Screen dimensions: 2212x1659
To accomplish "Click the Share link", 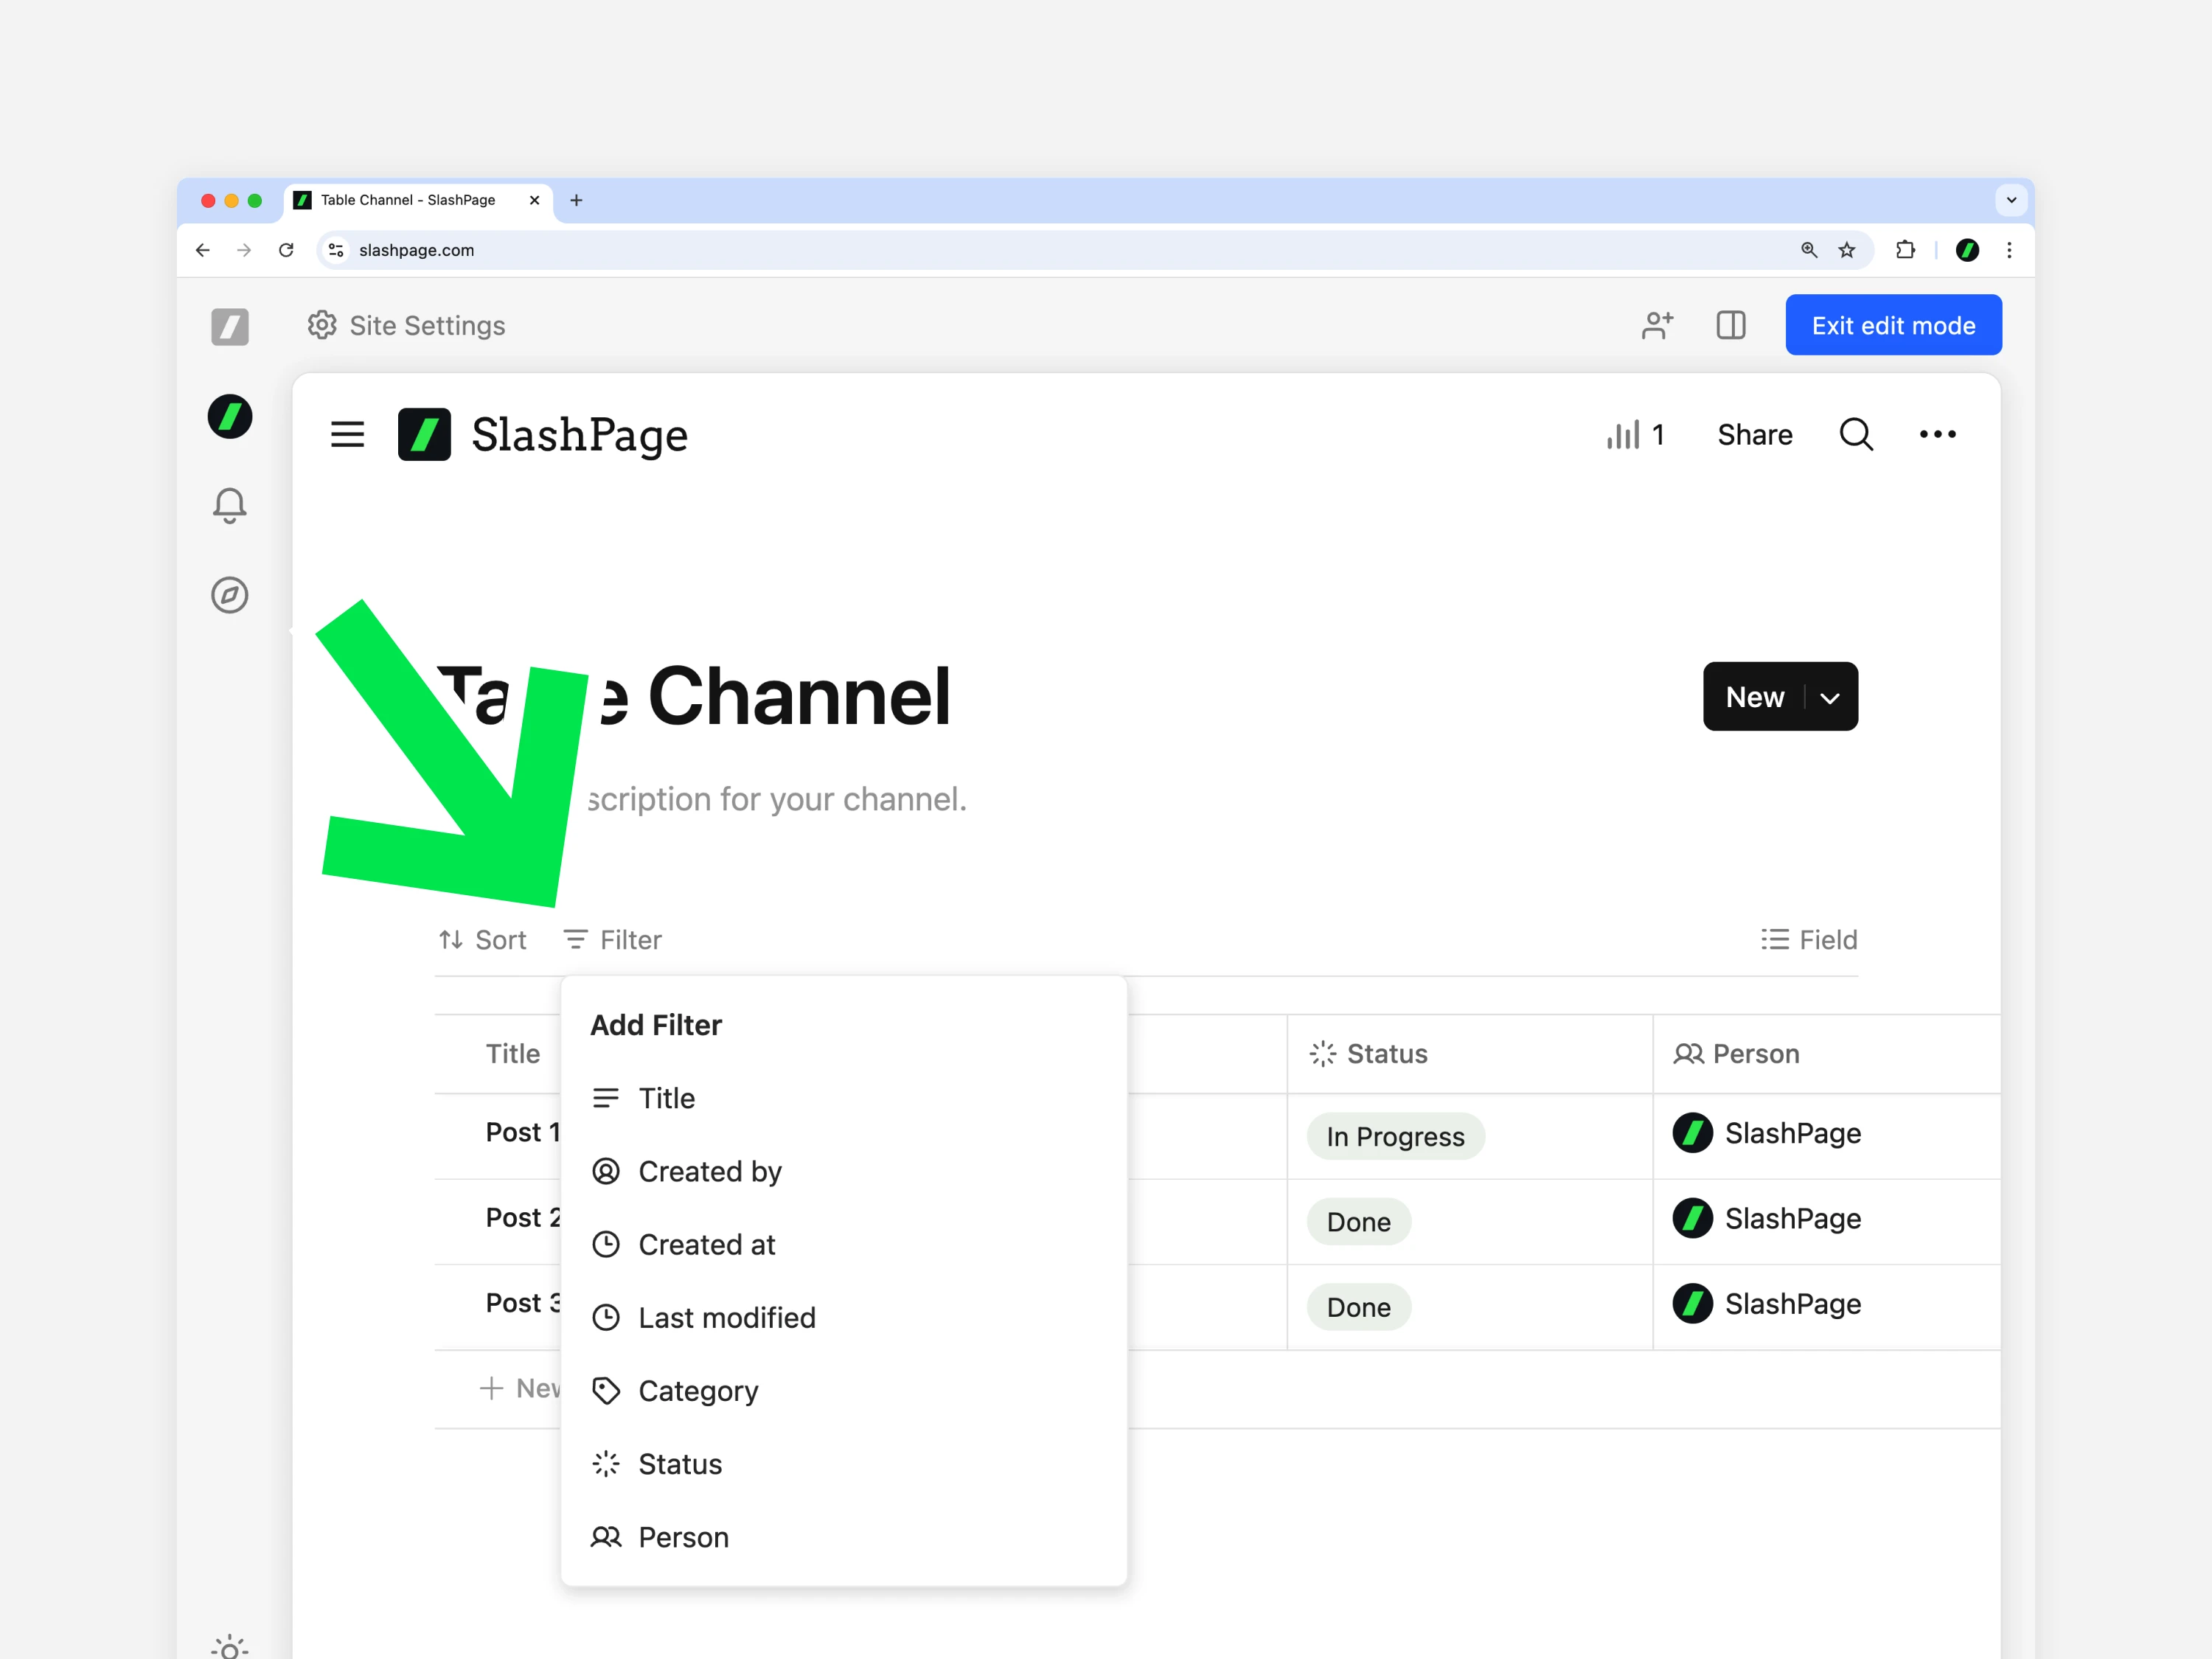I will tap(1755, 434).
